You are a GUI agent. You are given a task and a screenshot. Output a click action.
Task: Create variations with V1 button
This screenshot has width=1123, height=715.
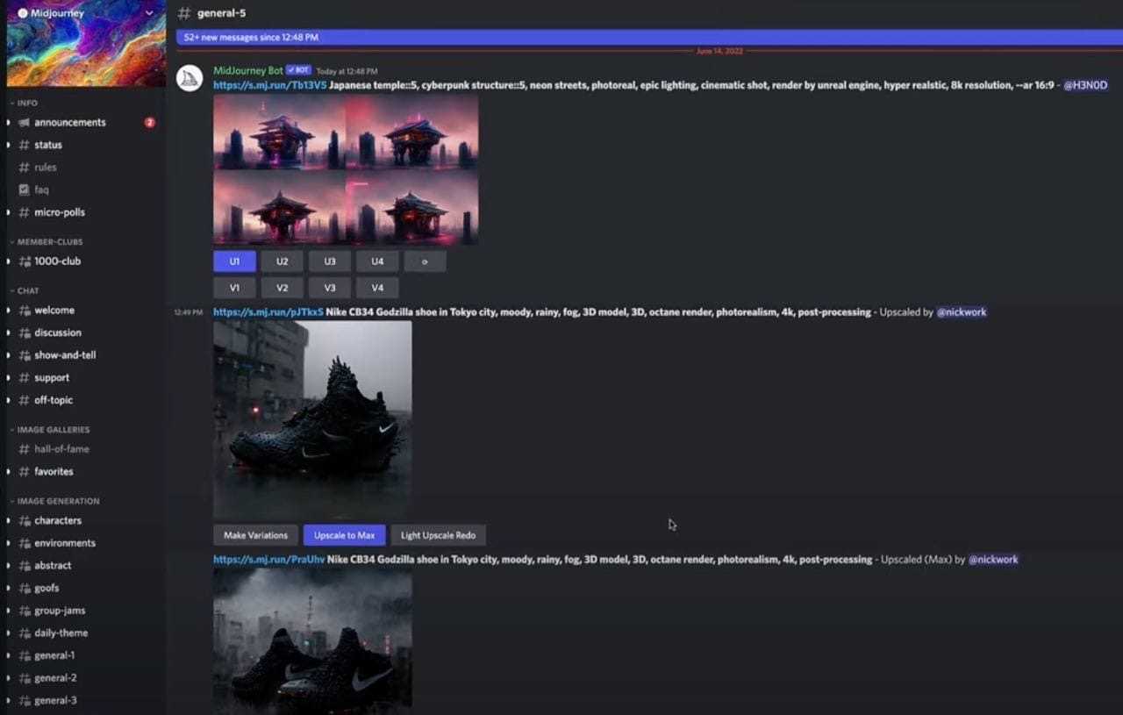(234, 288)
